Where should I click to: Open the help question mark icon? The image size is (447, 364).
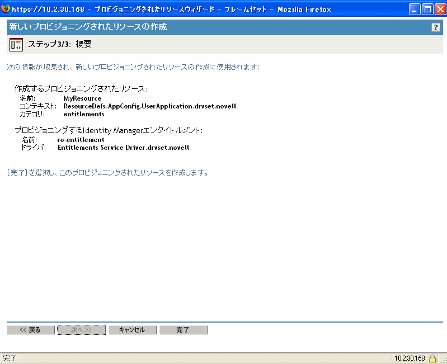point(435,27)
